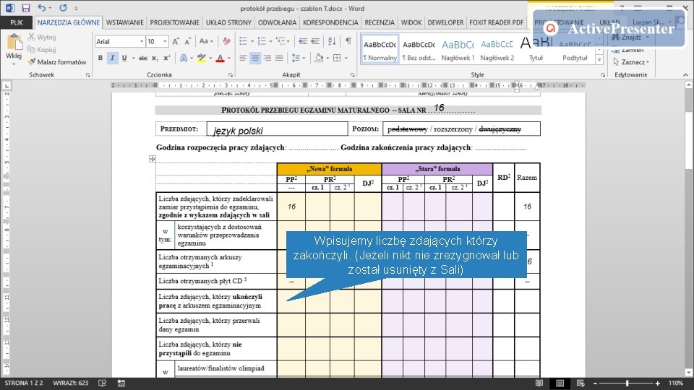The width and height of the screenshot is (694, 390).
Task: Expand the underline style dropdown arrow
Action: tap(133, 58)
